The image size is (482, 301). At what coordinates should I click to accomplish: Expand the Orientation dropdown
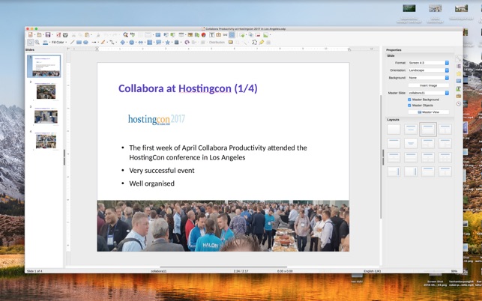428,70
